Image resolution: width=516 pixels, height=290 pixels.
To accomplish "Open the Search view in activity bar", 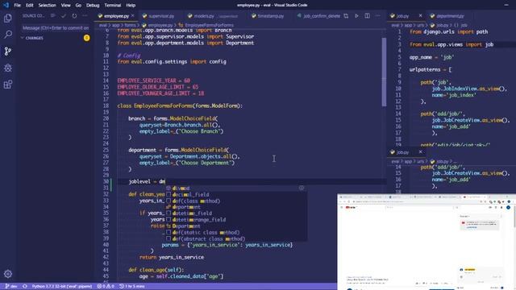I will [x=8, y=34].
